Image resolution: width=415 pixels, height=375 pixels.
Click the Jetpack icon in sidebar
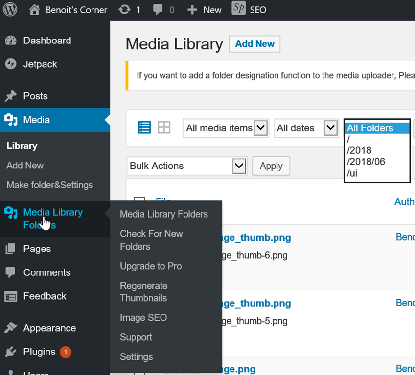tap(11, 64)
